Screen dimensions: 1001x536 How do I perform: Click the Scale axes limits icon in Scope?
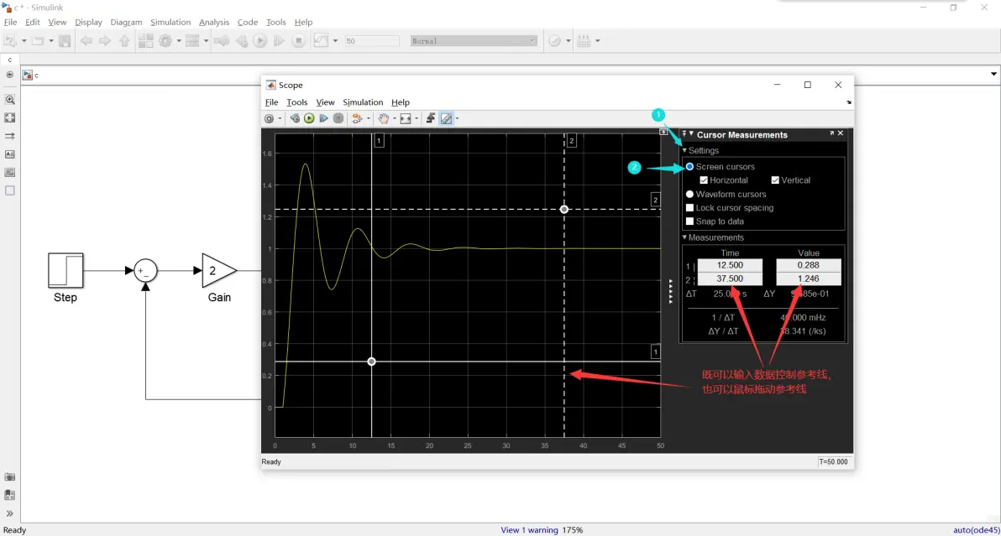pyautogui.click(x=406, y=118)
